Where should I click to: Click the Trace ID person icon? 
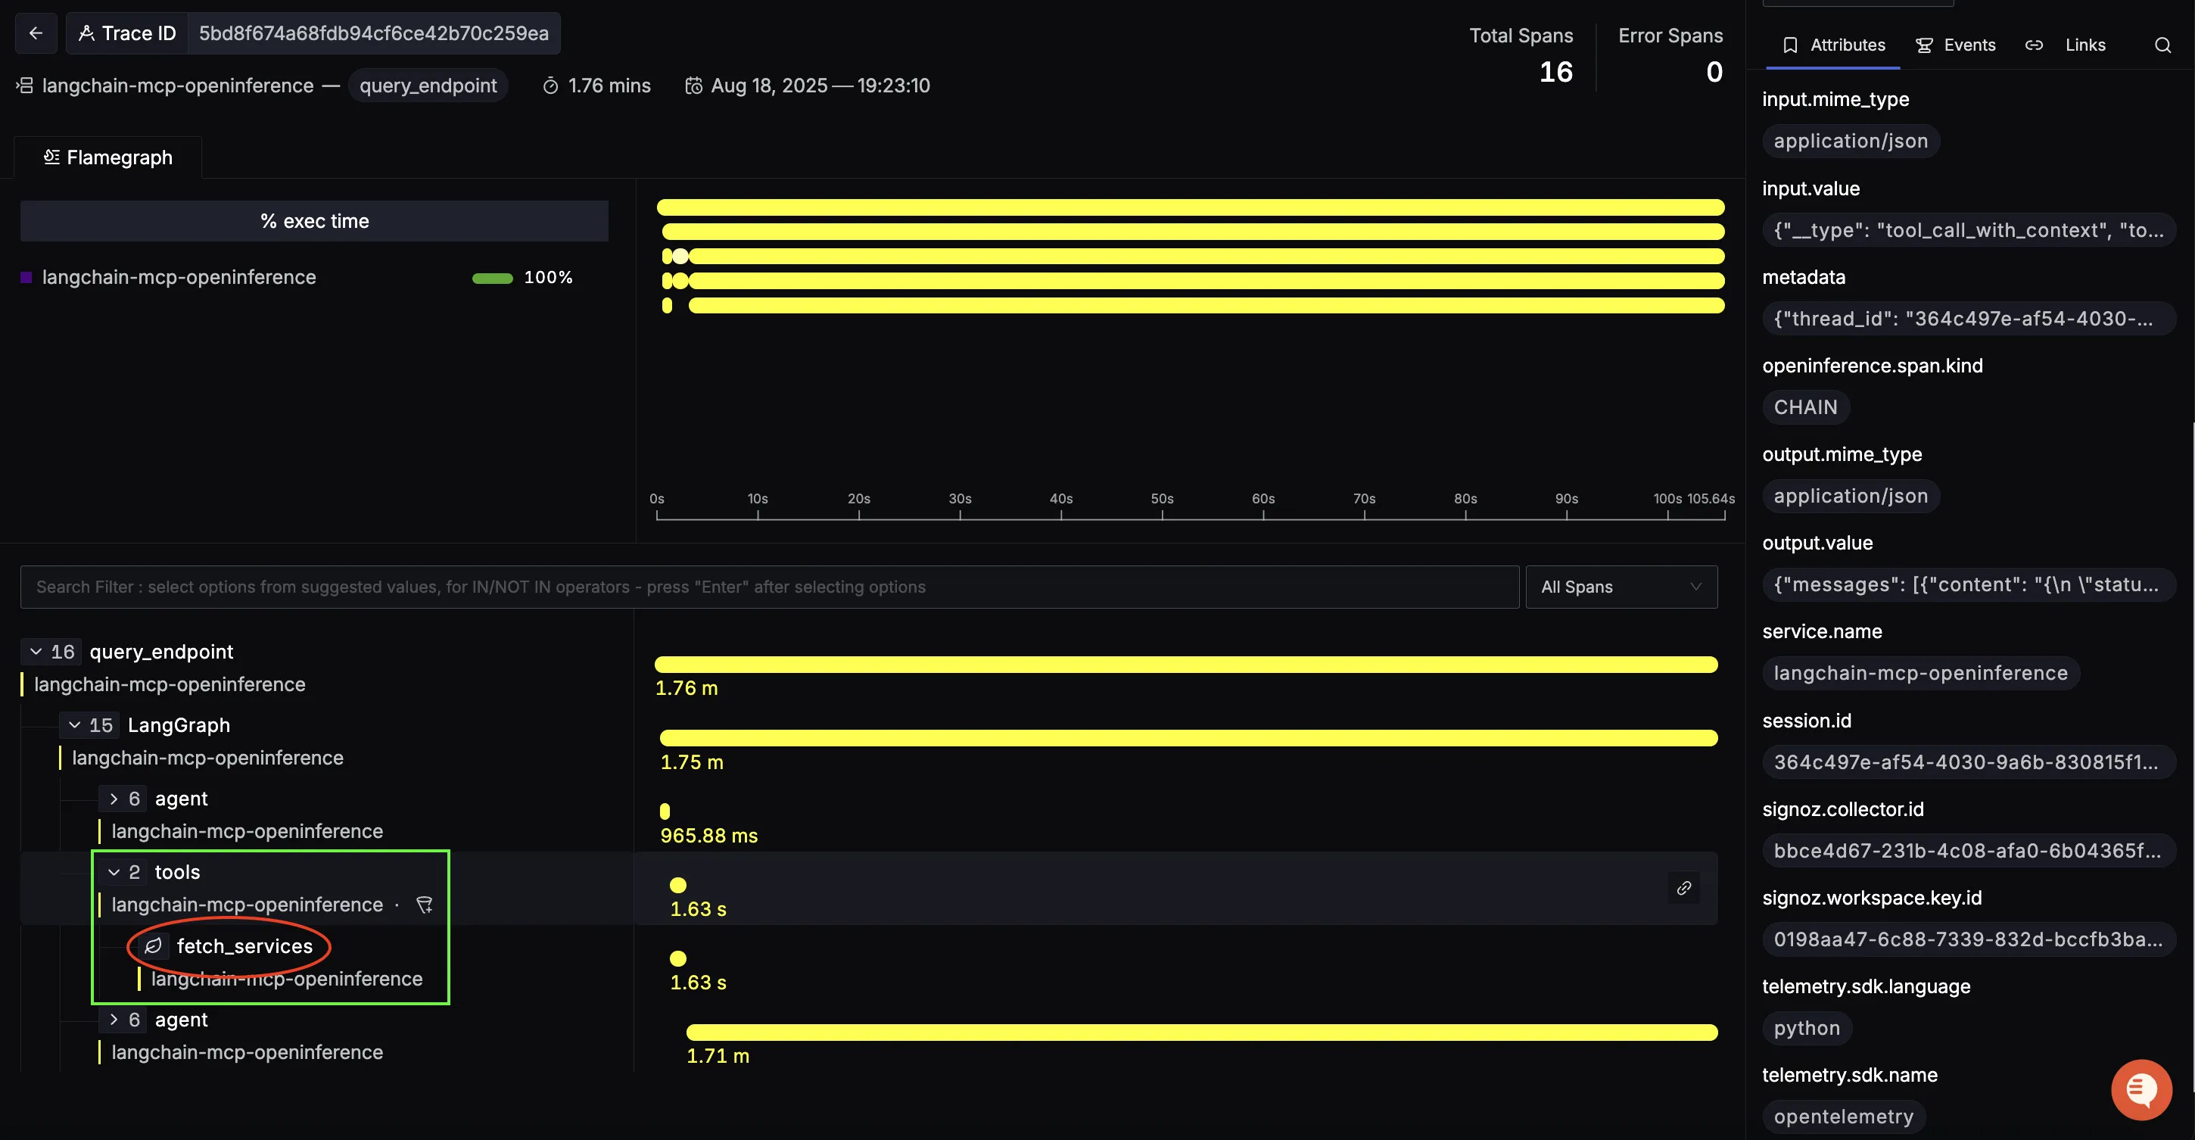click(86, 33)
